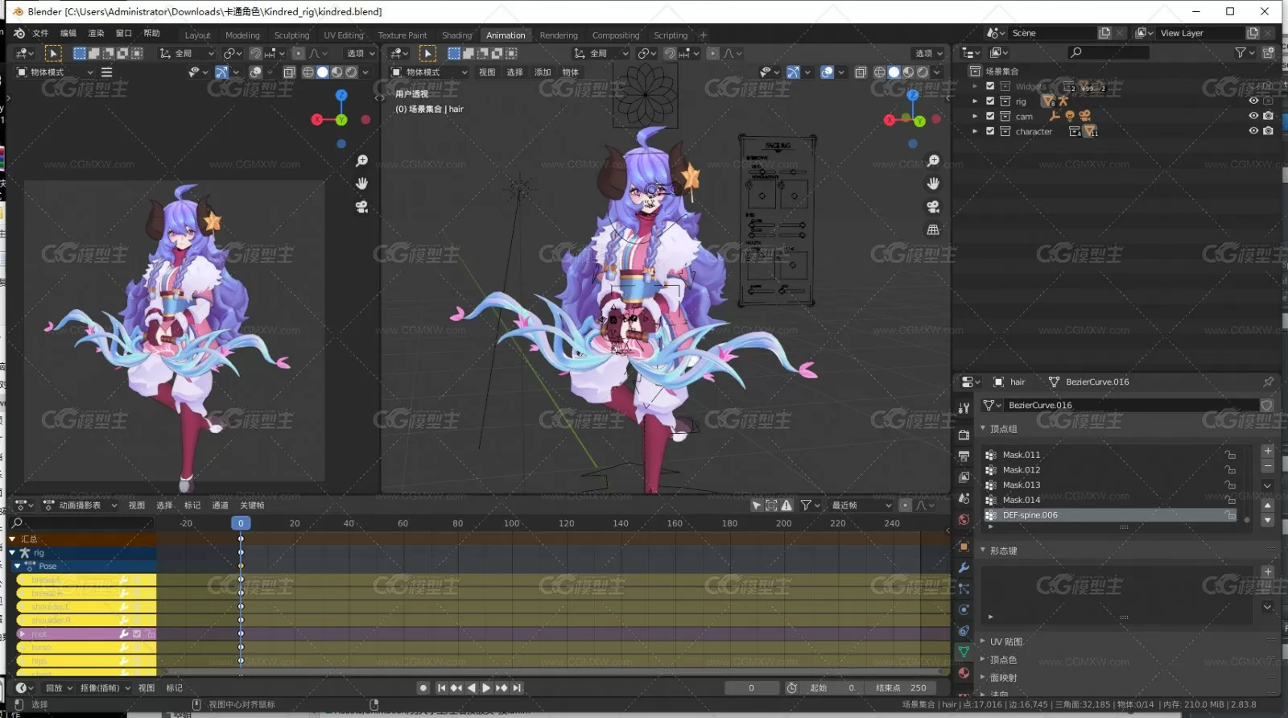This screenshot has height=718, width=1288.
Task: Open the Particles properties tab icon
Action: pos(964,588)
